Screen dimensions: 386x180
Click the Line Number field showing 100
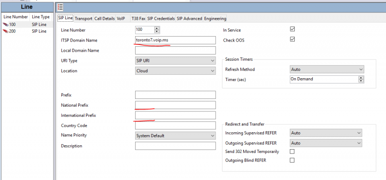pyautogui.click(x=145, y=30)
